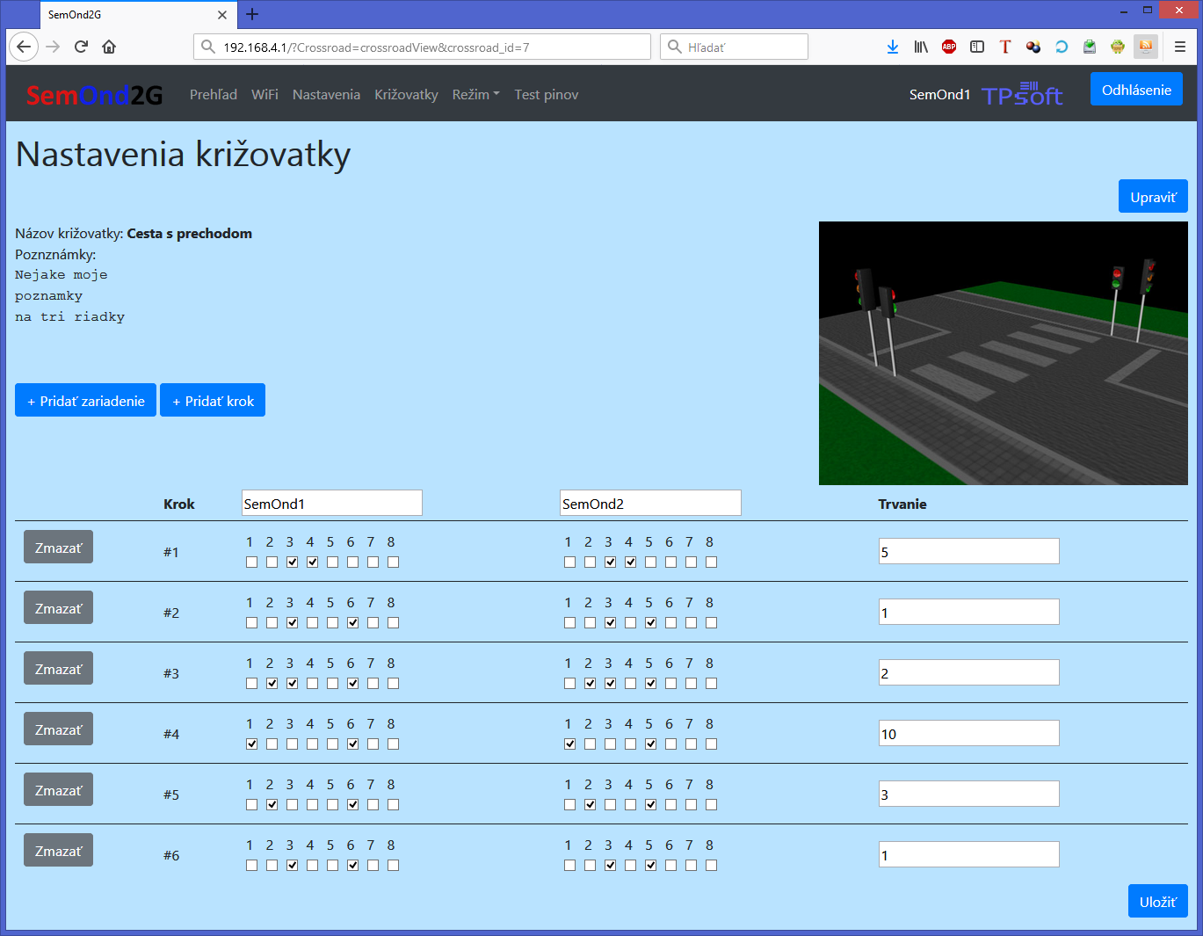Viewport: 1203px width, 936px height.
Task: Toggle SemOnd1 checkbox 6 in step #6
Action: pos(353,866)
